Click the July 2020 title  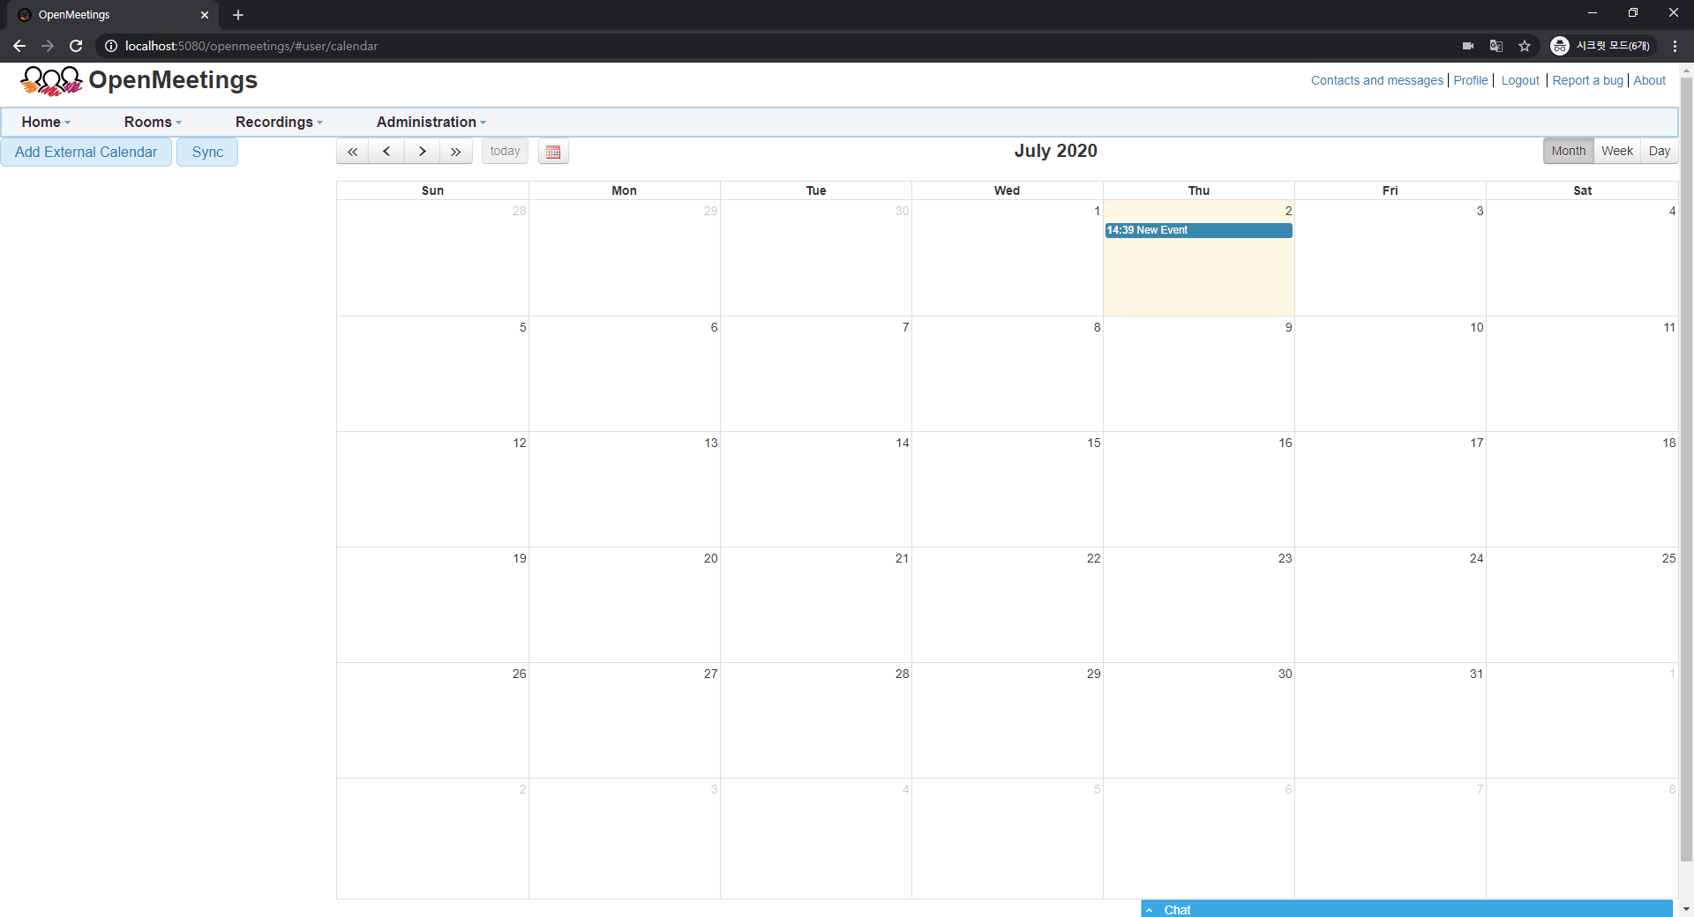(x=1055, y=151)
